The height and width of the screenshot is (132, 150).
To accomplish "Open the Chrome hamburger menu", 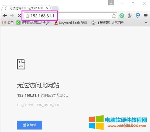I will pos(146,16).
